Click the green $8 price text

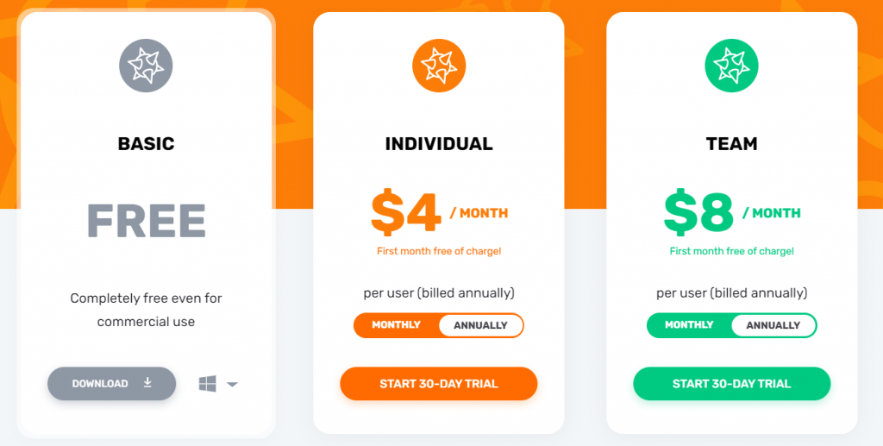pyautogui.click(x=699, y=213)
